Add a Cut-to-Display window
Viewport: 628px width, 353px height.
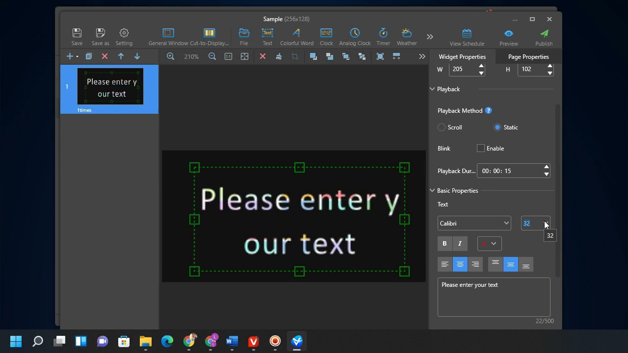pos(209,37)
